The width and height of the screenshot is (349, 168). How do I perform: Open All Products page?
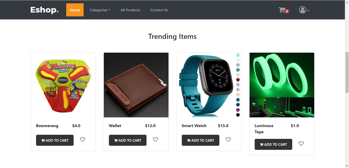click(x=130, y=10)
